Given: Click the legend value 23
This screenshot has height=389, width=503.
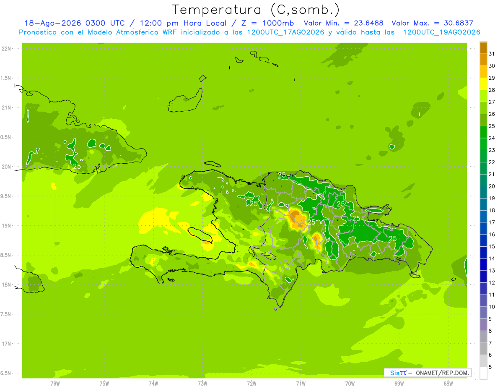Looking at the screenshot, I should (492, 150).
